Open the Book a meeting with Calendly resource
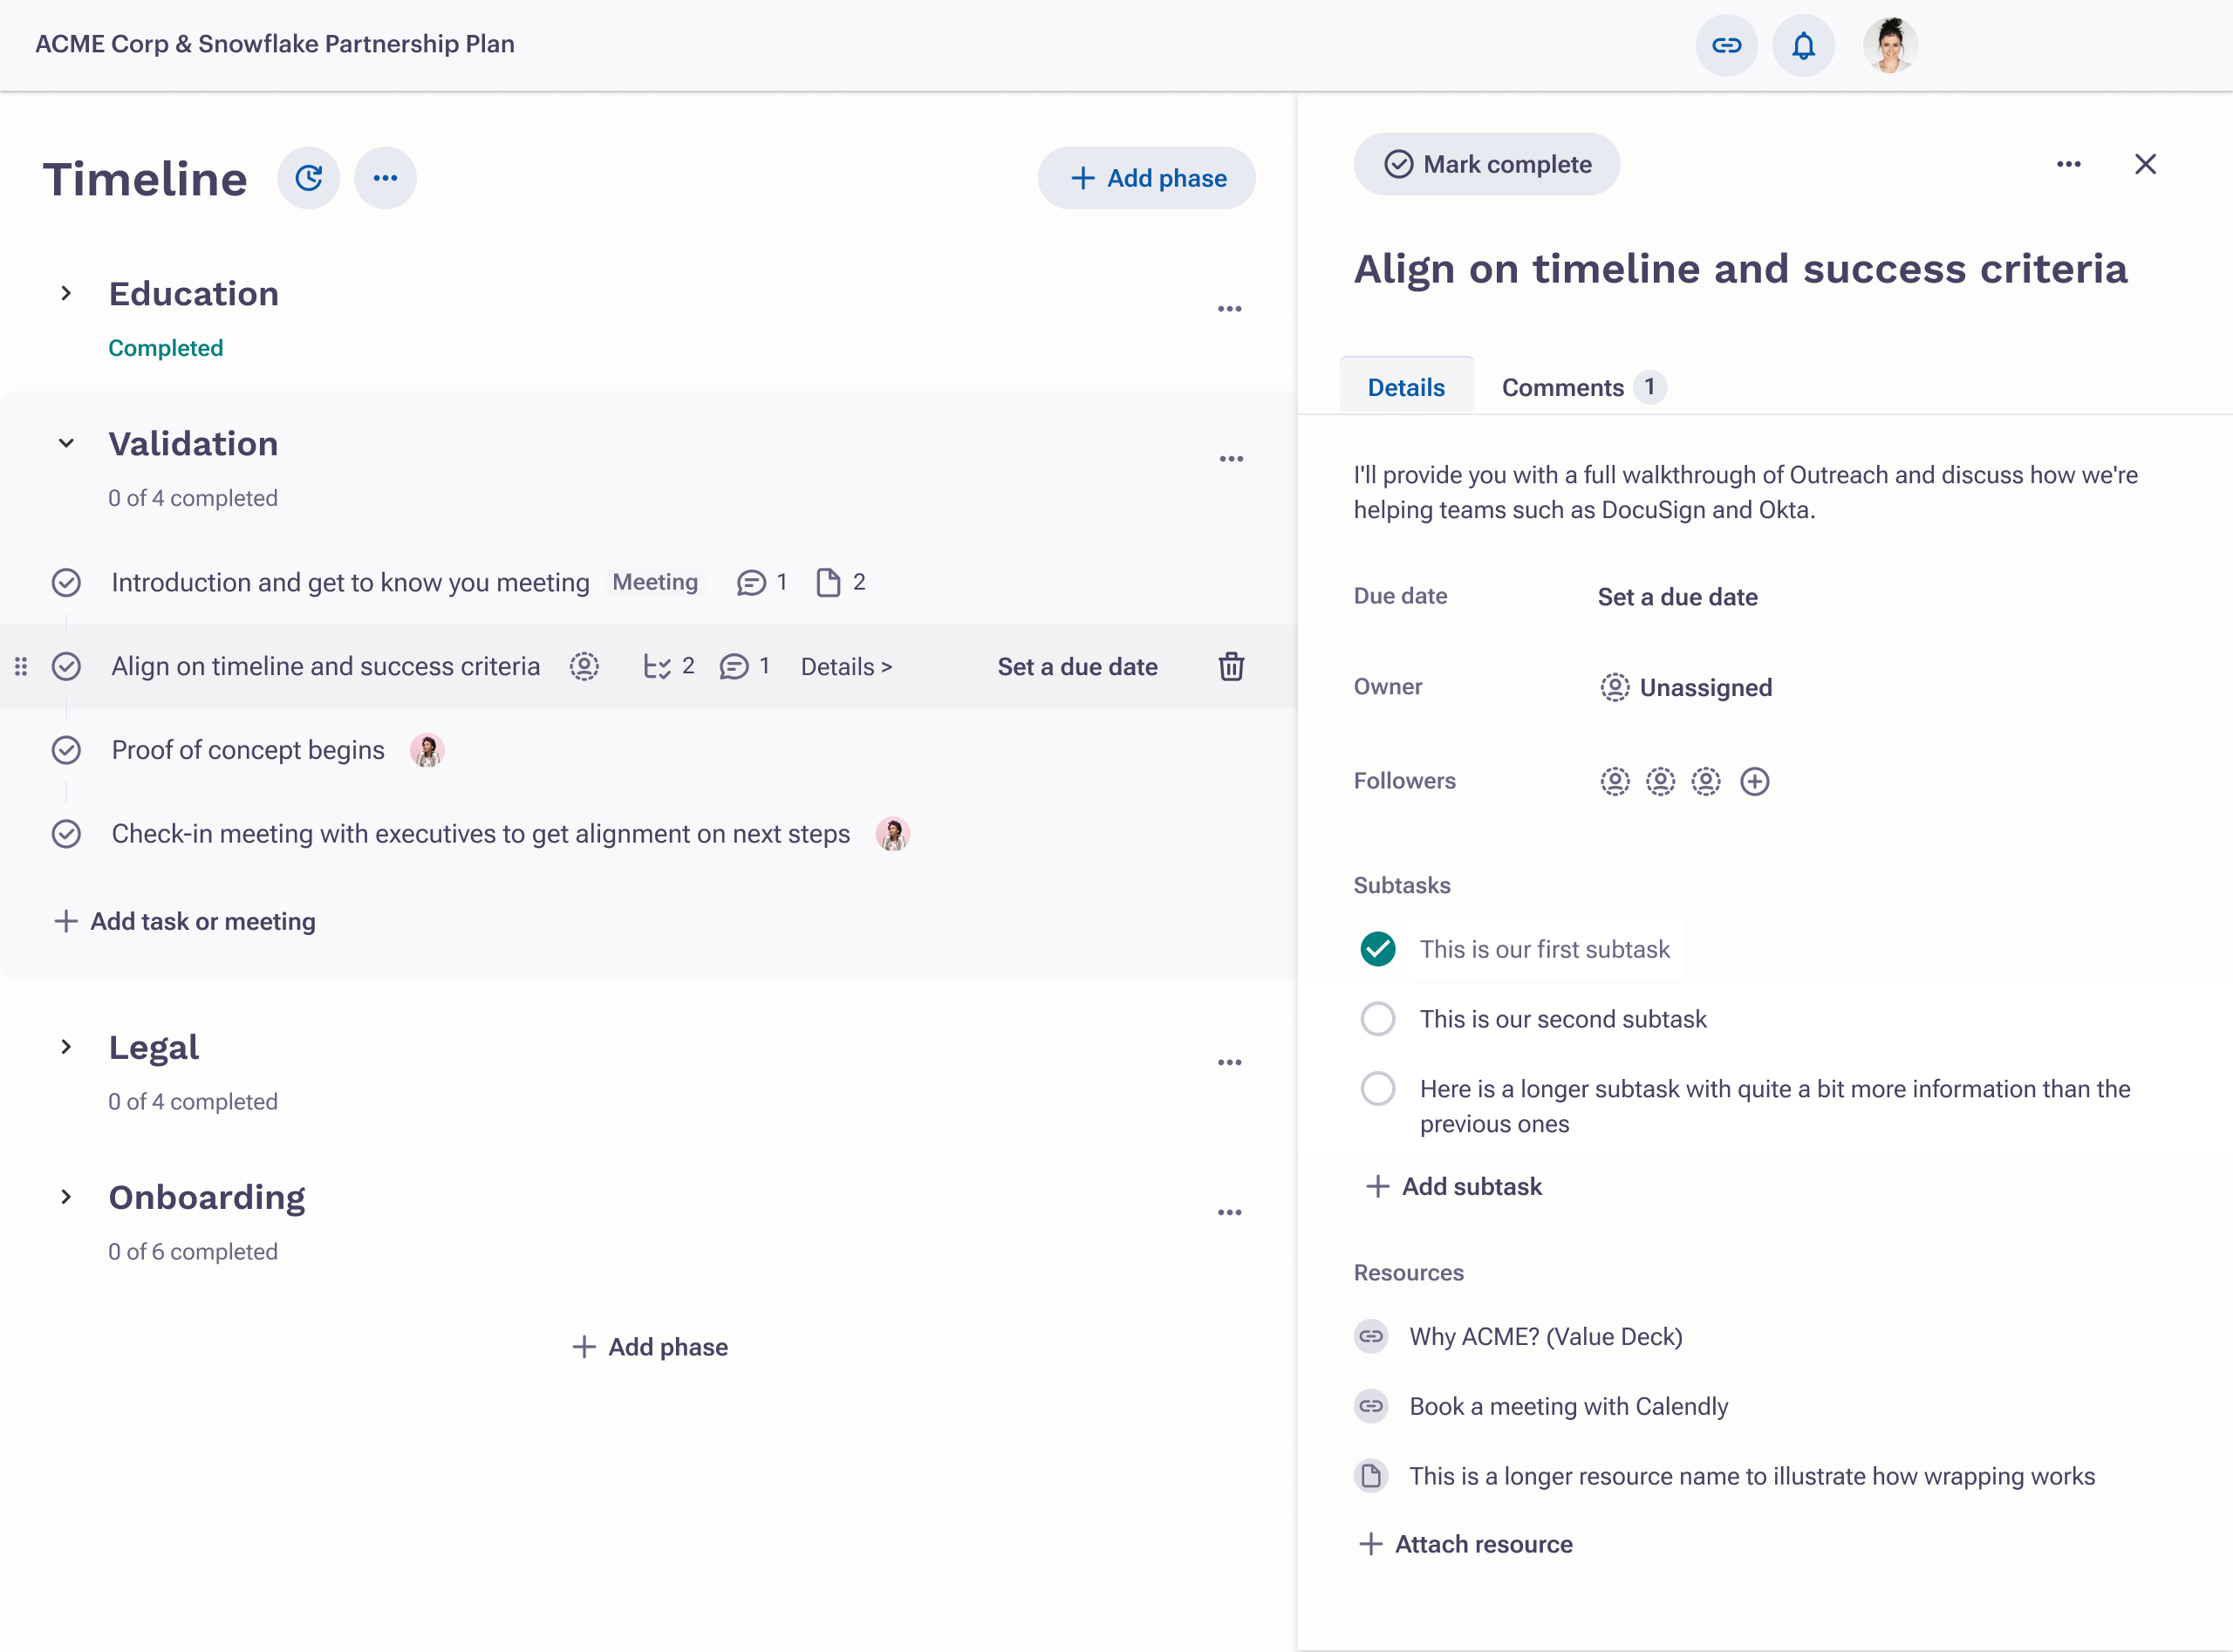This screenshot has height=1652, width=2233. (x=1568, y=1406)
